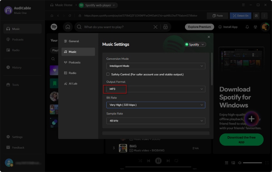Expand the Sample Rate 48 kHz dropdown
Image resolution: width=272 pixels, height=172 pixels.
pos(156,121)
